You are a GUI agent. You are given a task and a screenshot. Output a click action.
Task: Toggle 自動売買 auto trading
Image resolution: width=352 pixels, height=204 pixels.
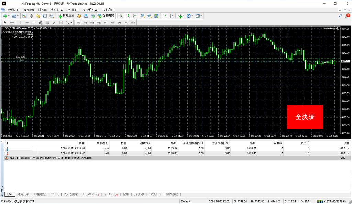[106, 16]
